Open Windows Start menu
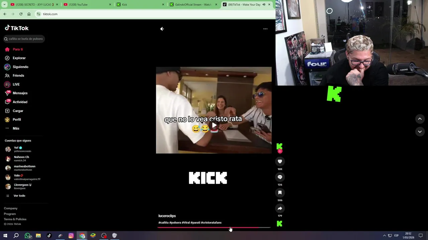Viewport: 428px width, 240px height. (5, 236)
